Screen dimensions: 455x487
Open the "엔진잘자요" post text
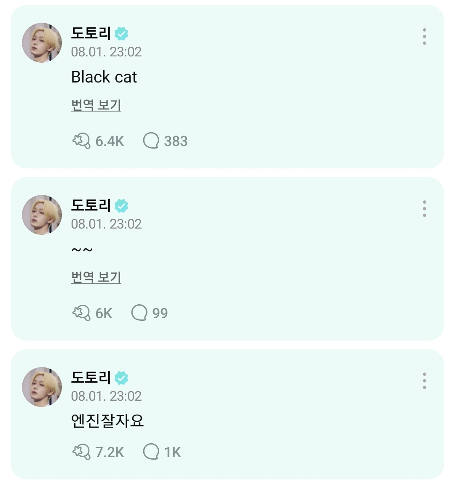pyautogui.click(x=107, y=420)
